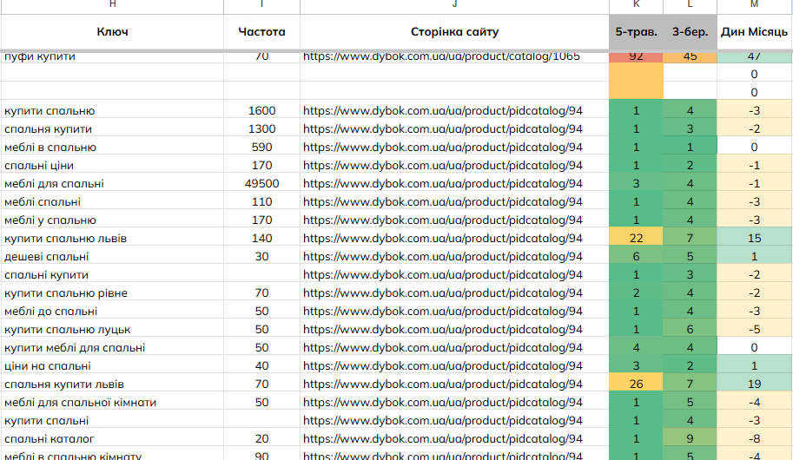
Task: Select the 'Частота' header cell
Action: click(261, 32)
